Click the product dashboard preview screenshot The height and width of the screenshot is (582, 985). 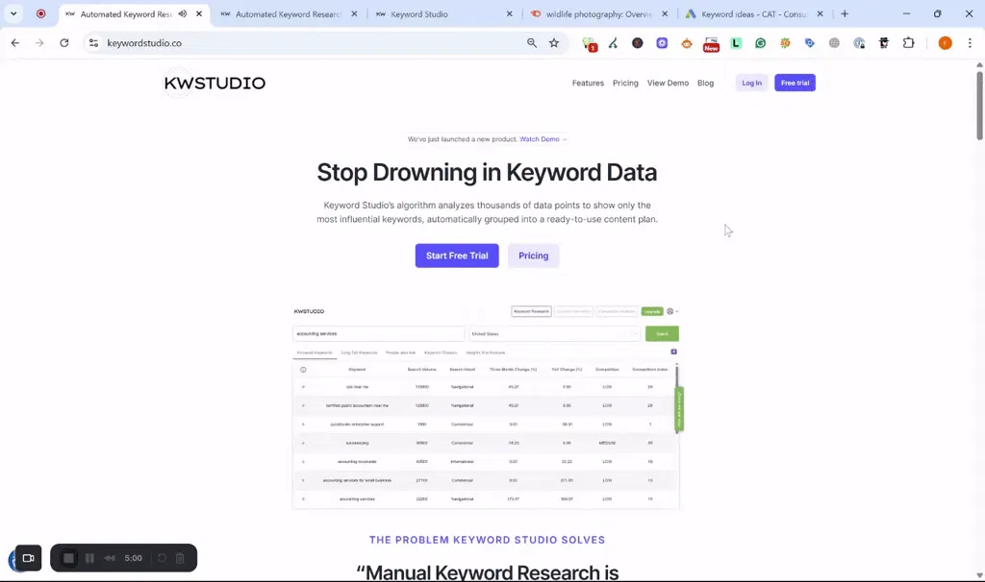pyautogui.click(x=486, y=407)
